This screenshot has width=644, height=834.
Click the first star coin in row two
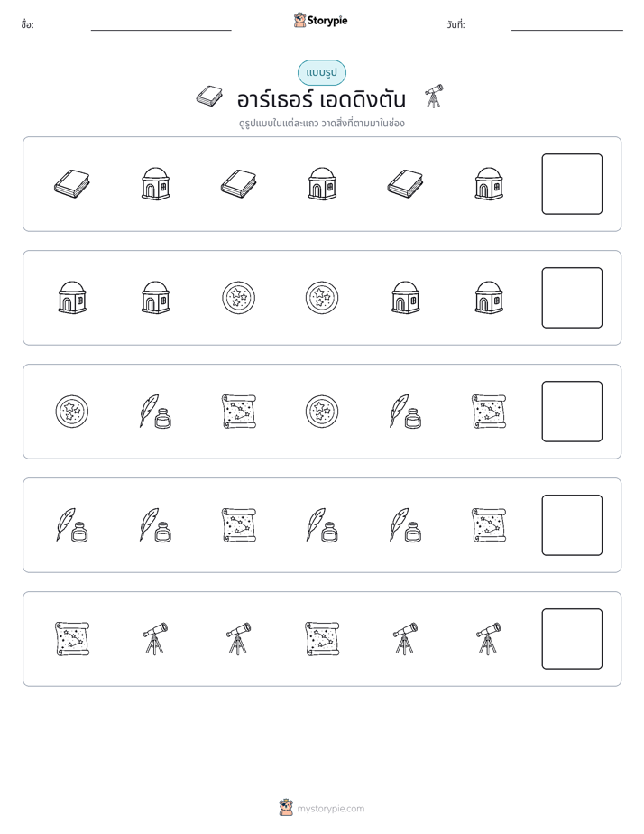tap(239, 298)
